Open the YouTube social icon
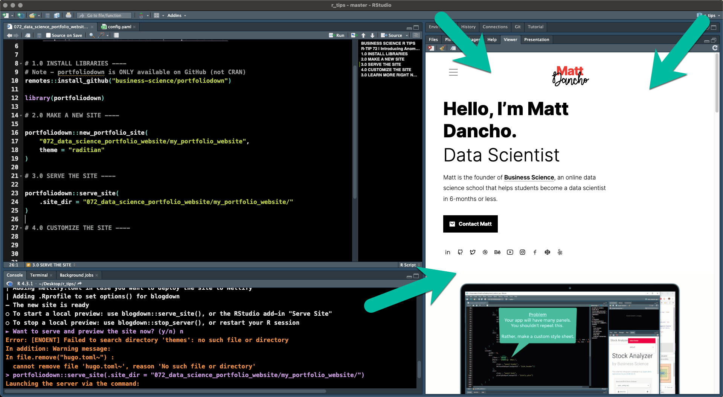723x397 pixels. point(510,252)
